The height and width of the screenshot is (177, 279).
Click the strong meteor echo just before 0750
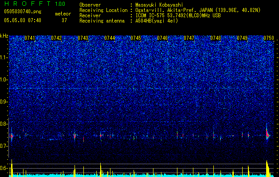(x=267, y=134)
